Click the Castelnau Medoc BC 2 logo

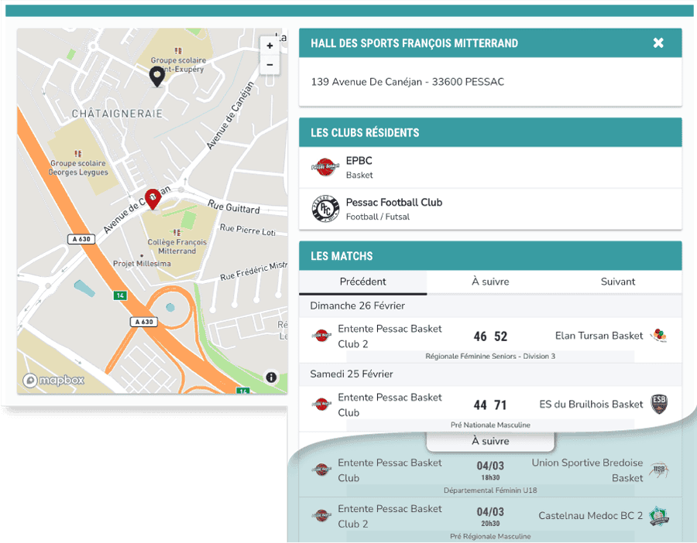coord(658,516)
